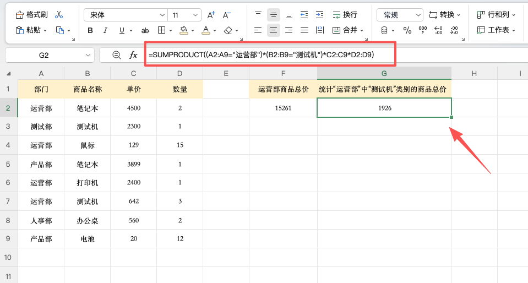Open the paste options dropdown arrow

45,31
